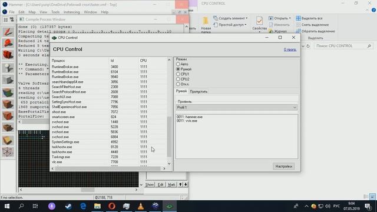Screen dimensions: 377x212
Task: Toggle grid icon in Hammer toolbar
Action: (5, 19)
